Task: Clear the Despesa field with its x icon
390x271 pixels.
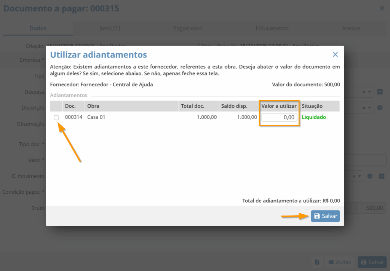Action: [364, 92]
